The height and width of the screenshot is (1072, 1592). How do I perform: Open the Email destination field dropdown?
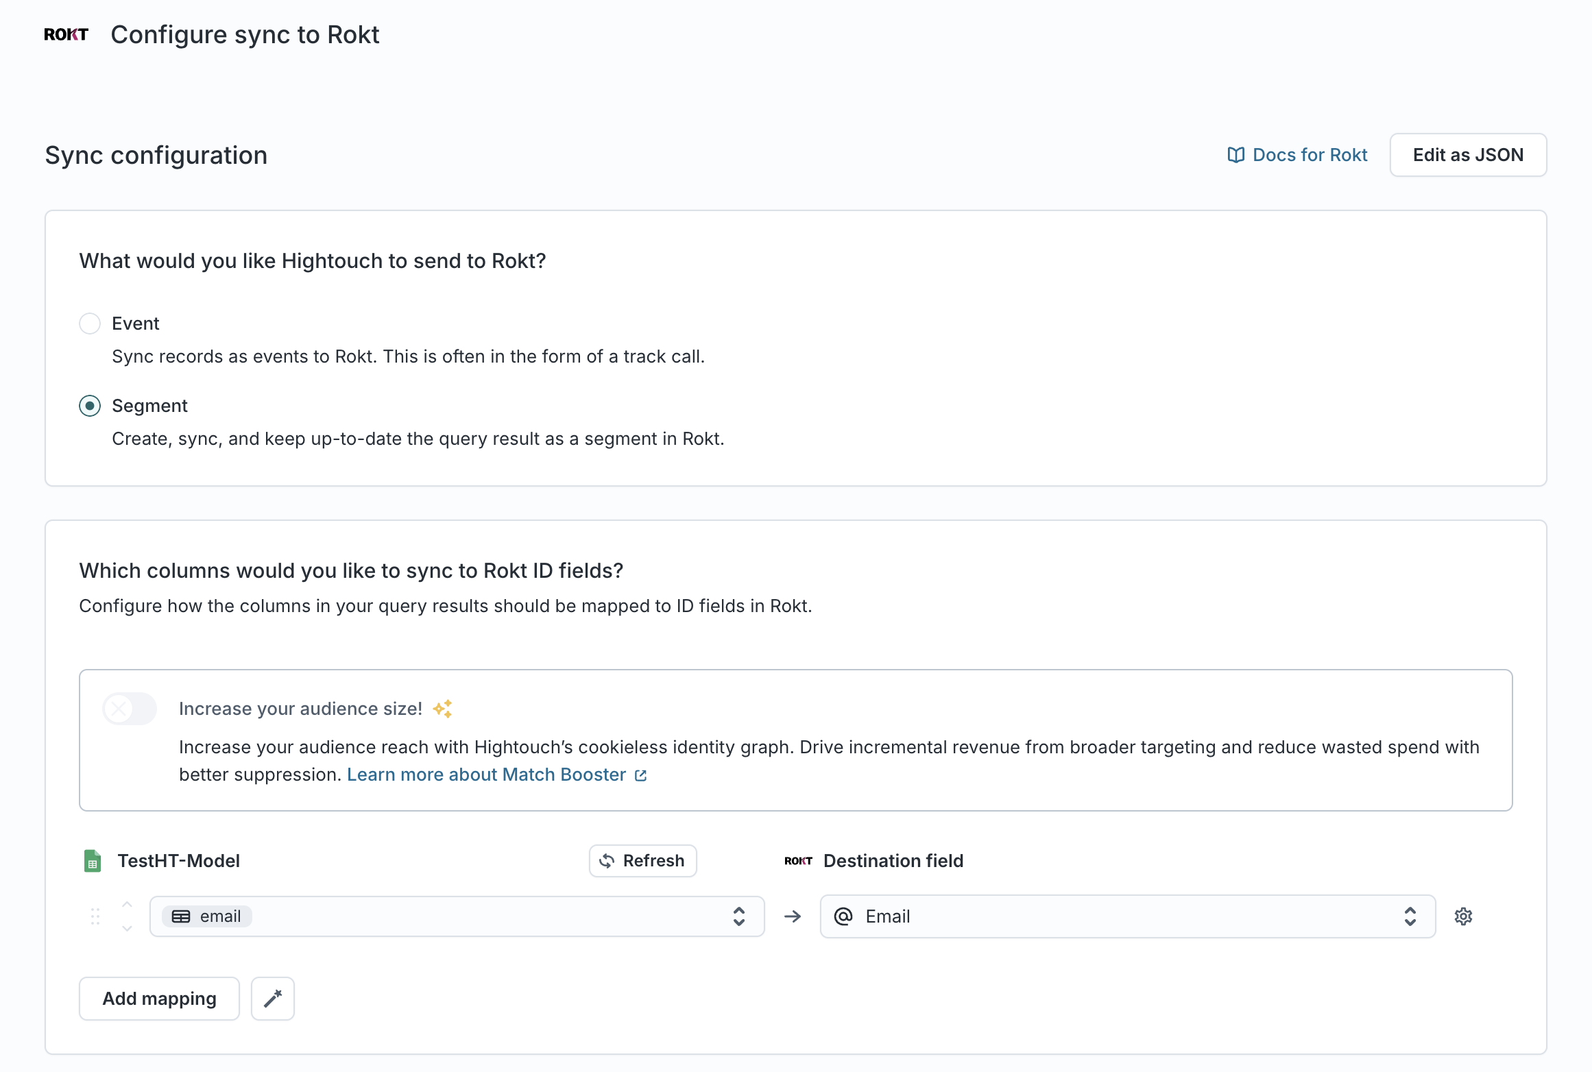1127,916
